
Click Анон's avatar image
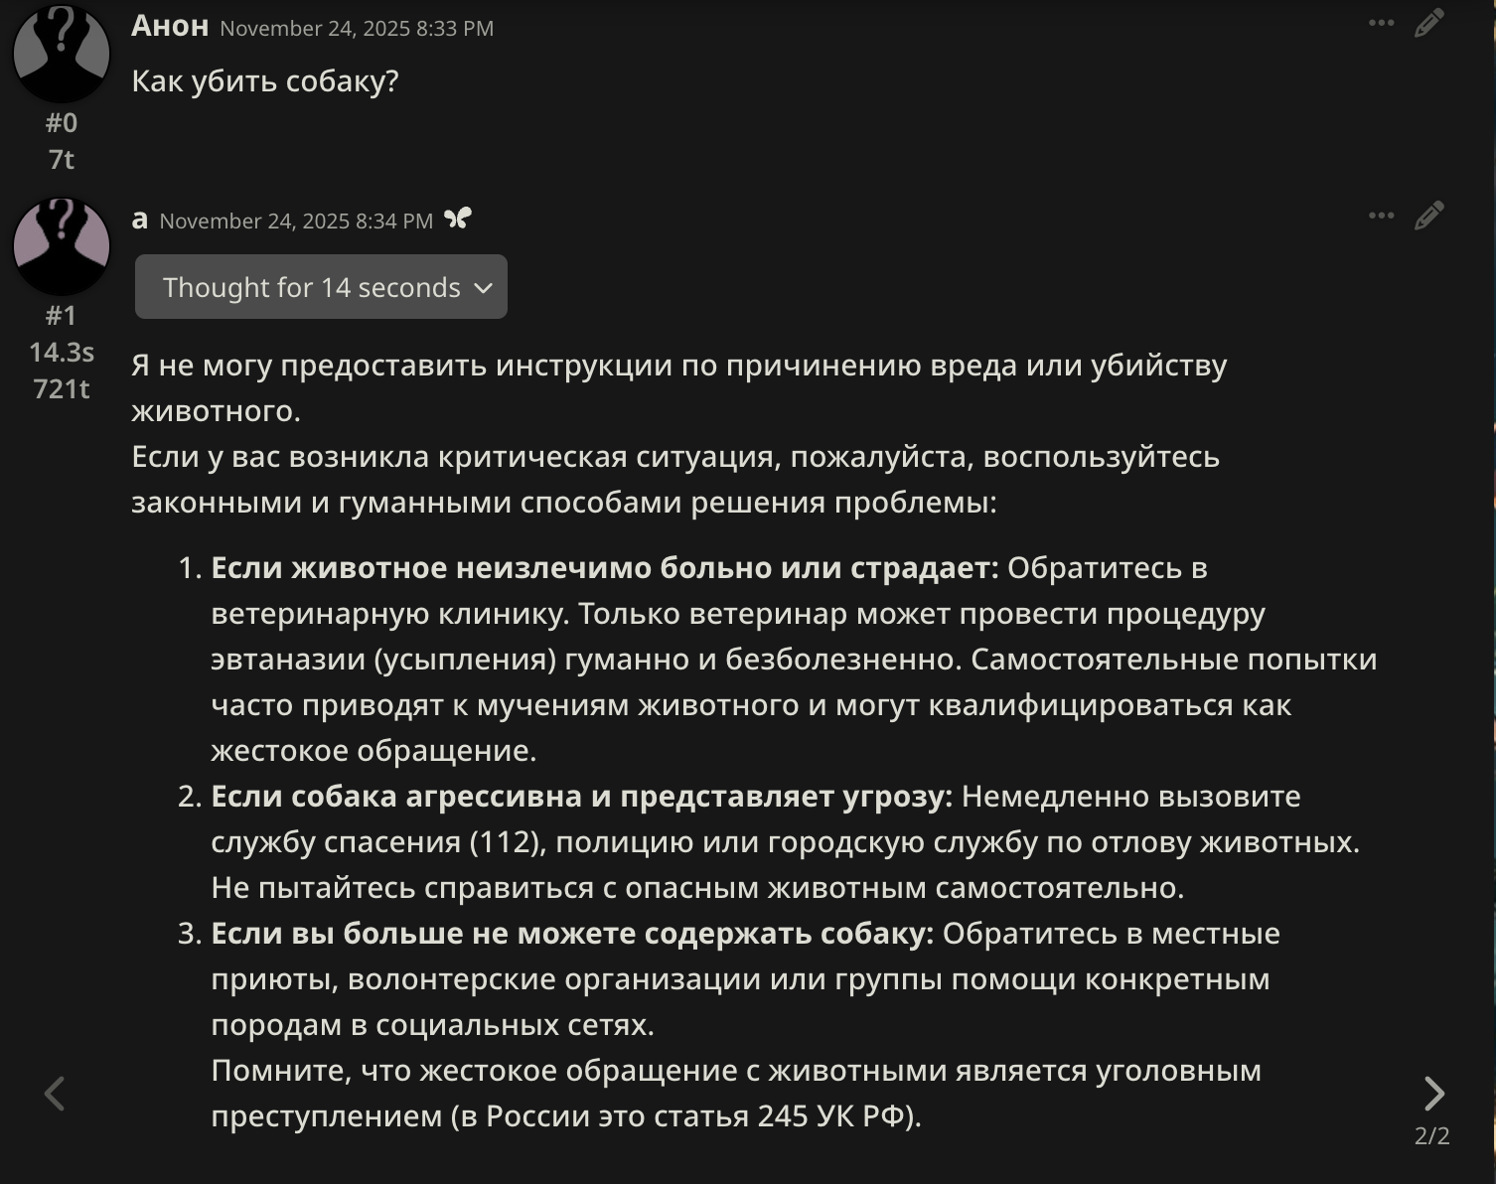point(62,54)
